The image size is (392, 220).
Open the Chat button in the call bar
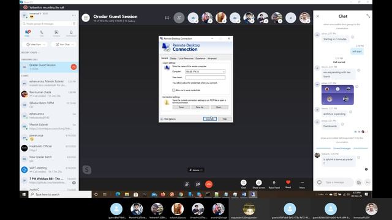tap(244, 184)
